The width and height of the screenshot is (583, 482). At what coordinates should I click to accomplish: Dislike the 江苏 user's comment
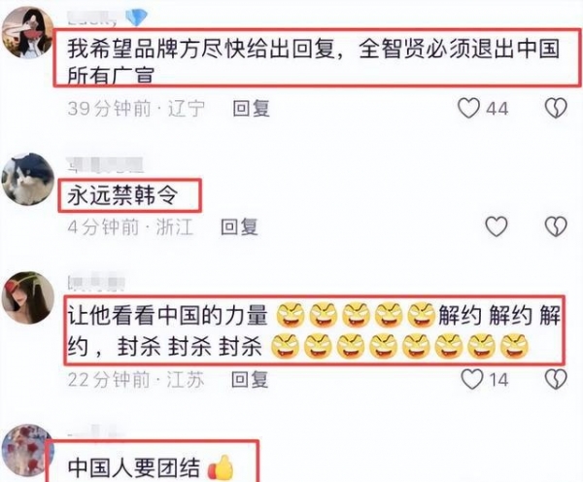(x=556, y=379)
